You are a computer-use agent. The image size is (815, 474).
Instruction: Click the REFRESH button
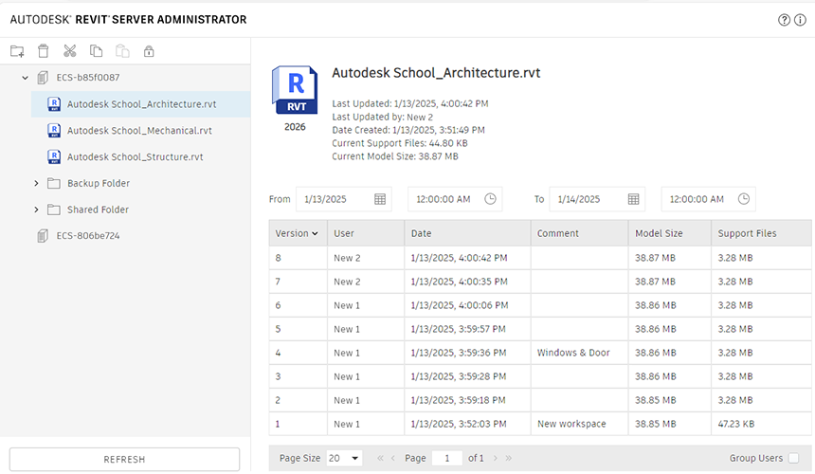(x=124, y=460)
